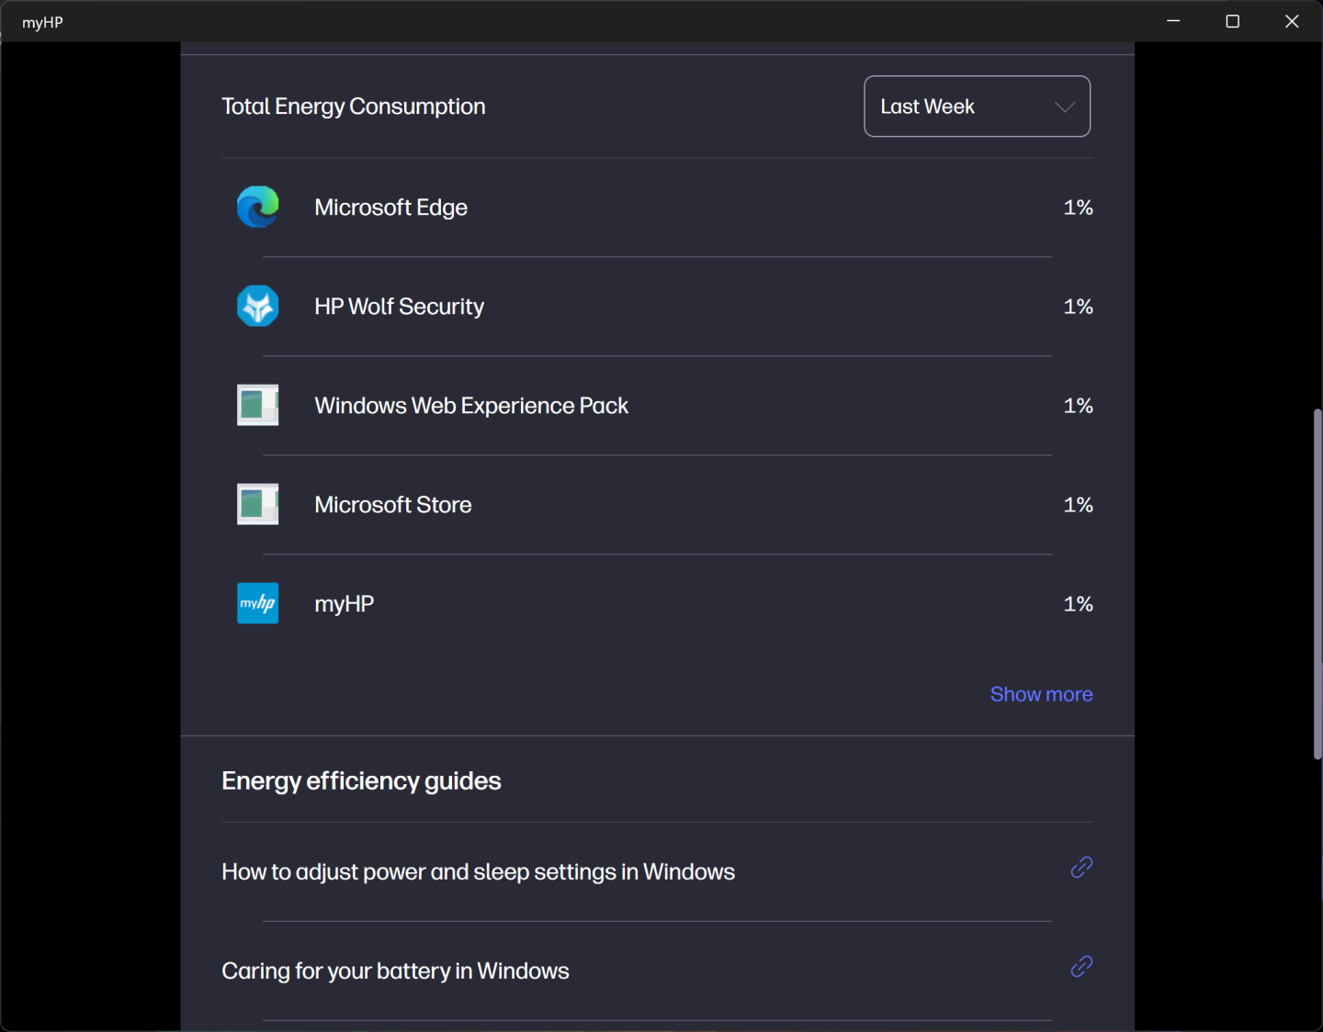
Task: Select the HP Wolf Security row label
Action: [x=399, y=307]
